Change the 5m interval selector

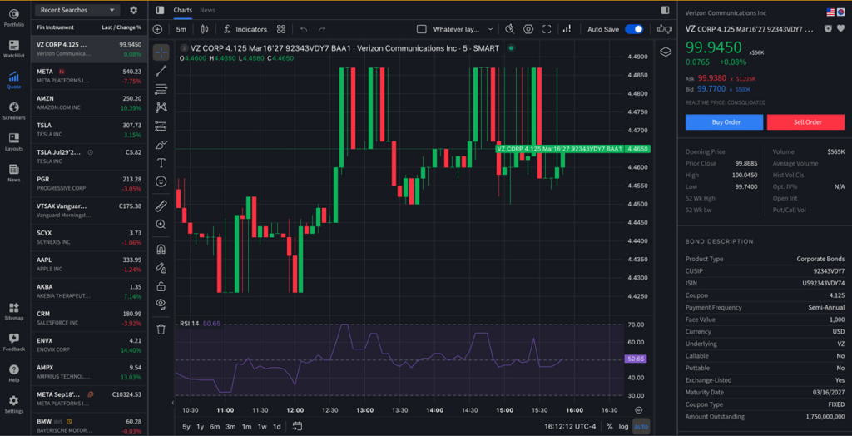(181, 29)
